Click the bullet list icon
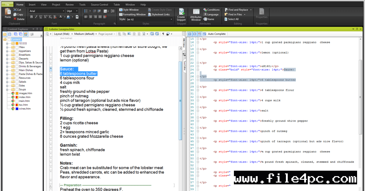This screenshot has height=191, width=365. 86,11
